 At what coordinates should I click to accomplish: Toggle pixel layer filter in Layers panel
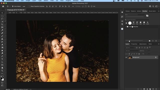click(137, 48)
